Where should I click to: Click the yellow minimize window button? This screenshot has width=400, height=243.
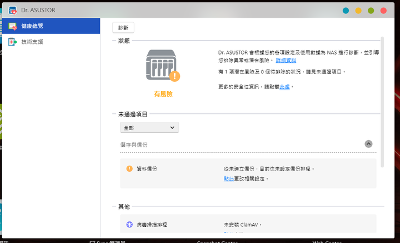point(358,11)
